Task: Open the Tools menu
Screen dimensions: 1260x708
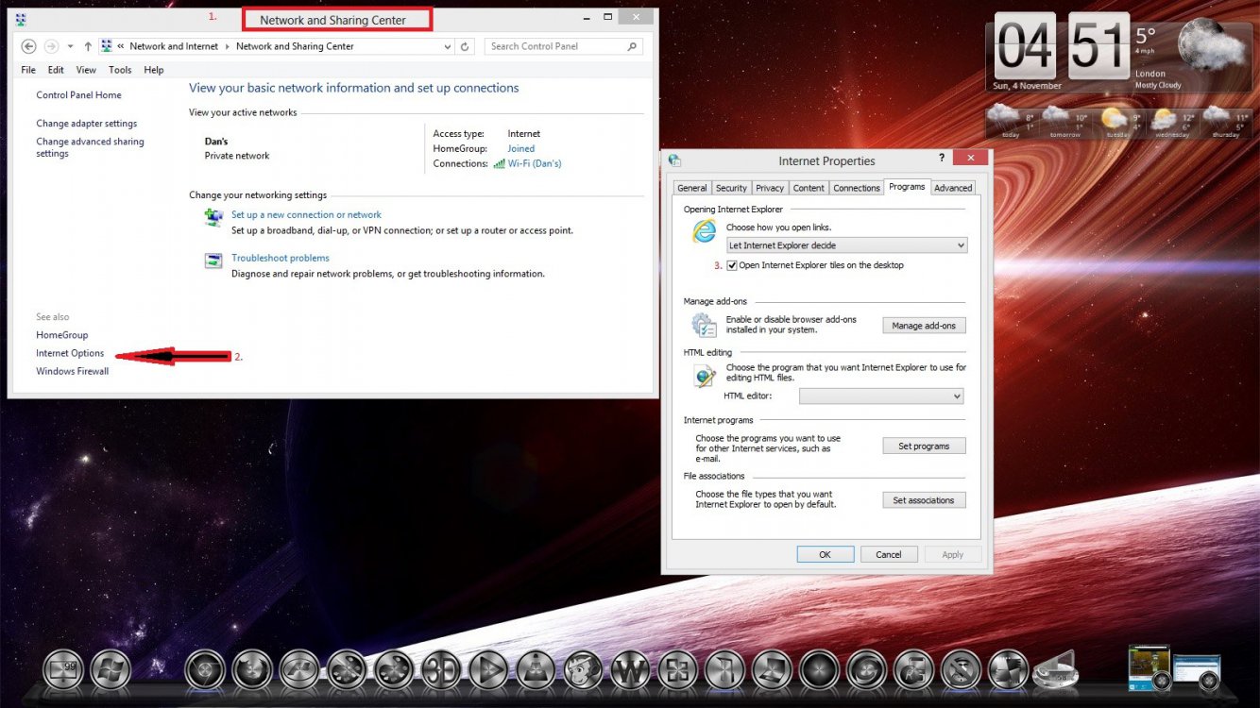Action: [120, 70]
